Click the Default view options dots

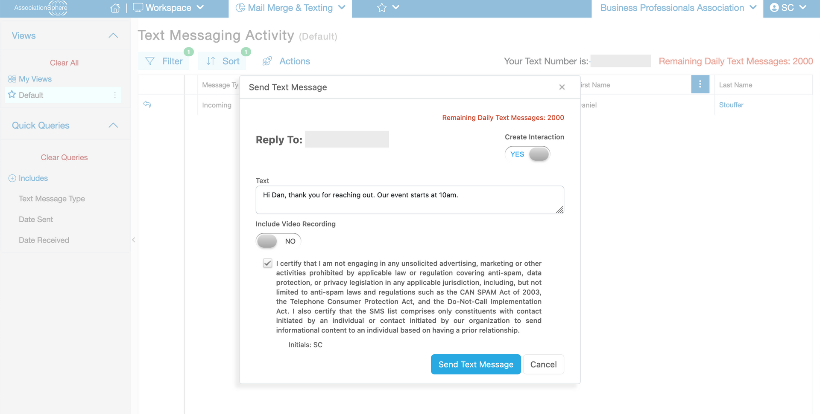[115, 95]
